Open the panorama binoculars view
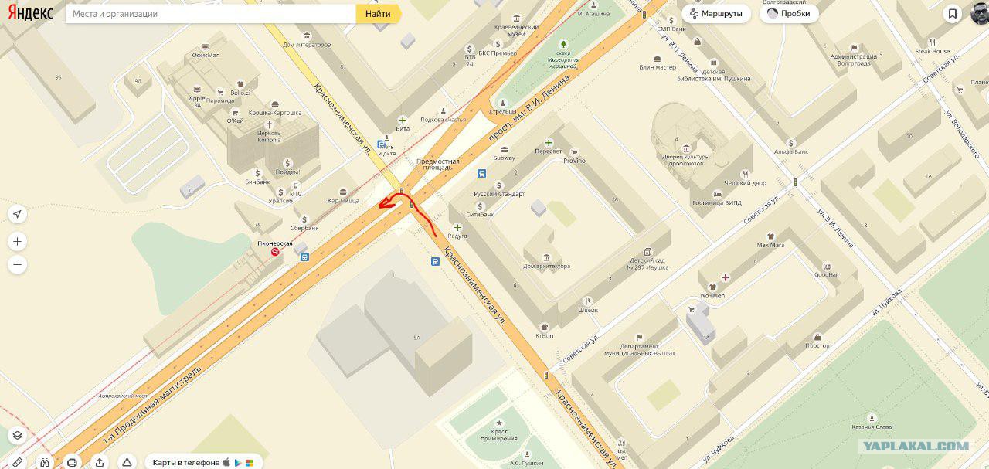 click(45, 462)
